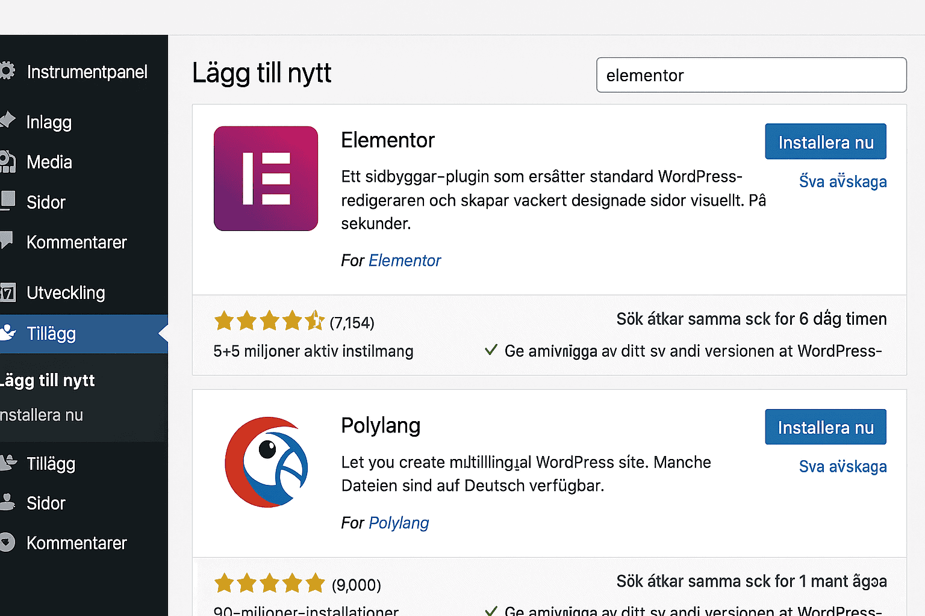This screenshot has width=925, height=616.
Task: Follow the Polylang author link
Action: [x=399, y=523]
